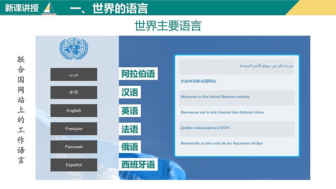Screen dimensions: 336x189
Task: Open the 'Bienvenido al sitio web' link
Action: [x=221, y=143]
